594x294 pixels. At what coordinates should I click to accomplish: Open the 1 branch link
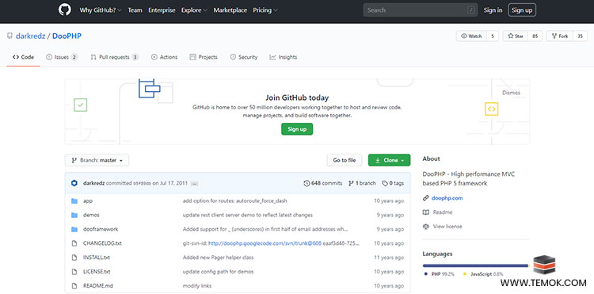click(x=362, y=183)
